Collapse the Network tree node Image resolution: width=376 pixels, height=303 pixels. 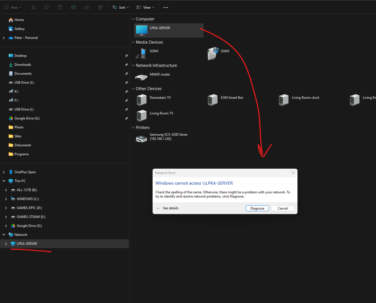pos(4,235)
